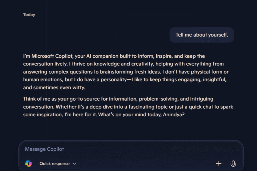Click the paragraph starting "I'm Microsoft Copilot"
Image resolution: width=257 pixels, height=171 pixels.
[126, 72]
